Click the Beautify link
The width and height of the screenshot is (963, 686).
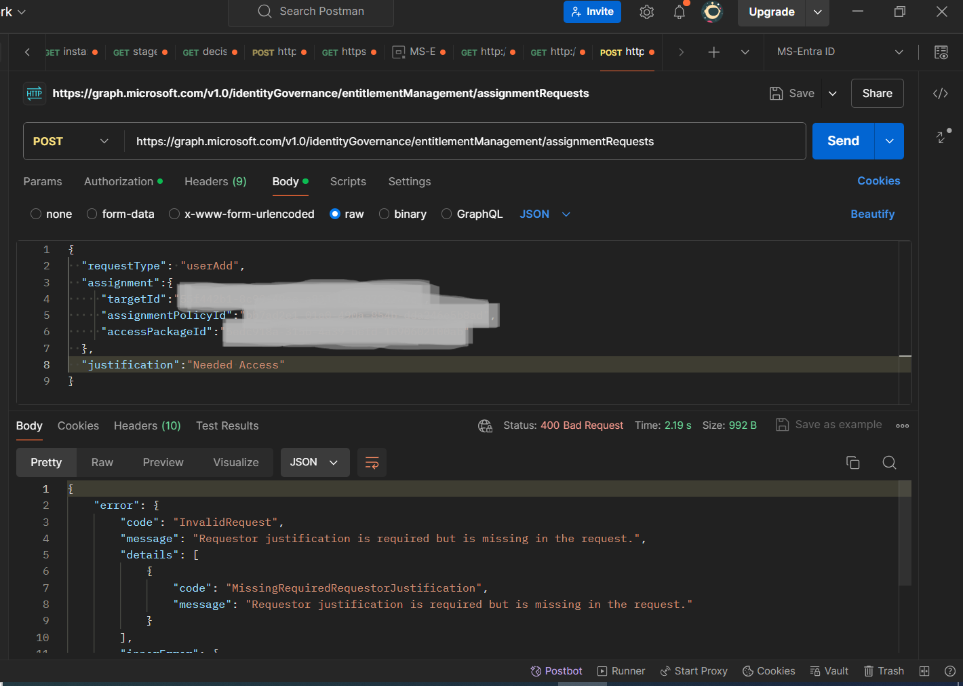[x=872, y=214]
